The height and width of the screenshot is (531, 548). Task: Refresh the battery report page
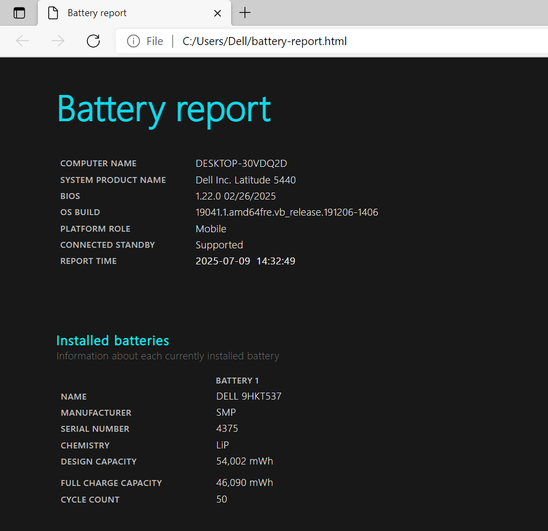click(x=93, y=41)
